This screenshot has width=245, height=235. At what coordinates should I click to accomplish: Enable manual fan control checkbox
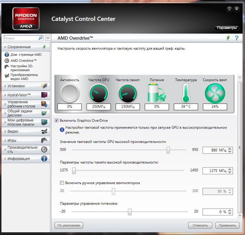(x=62, y=183)
